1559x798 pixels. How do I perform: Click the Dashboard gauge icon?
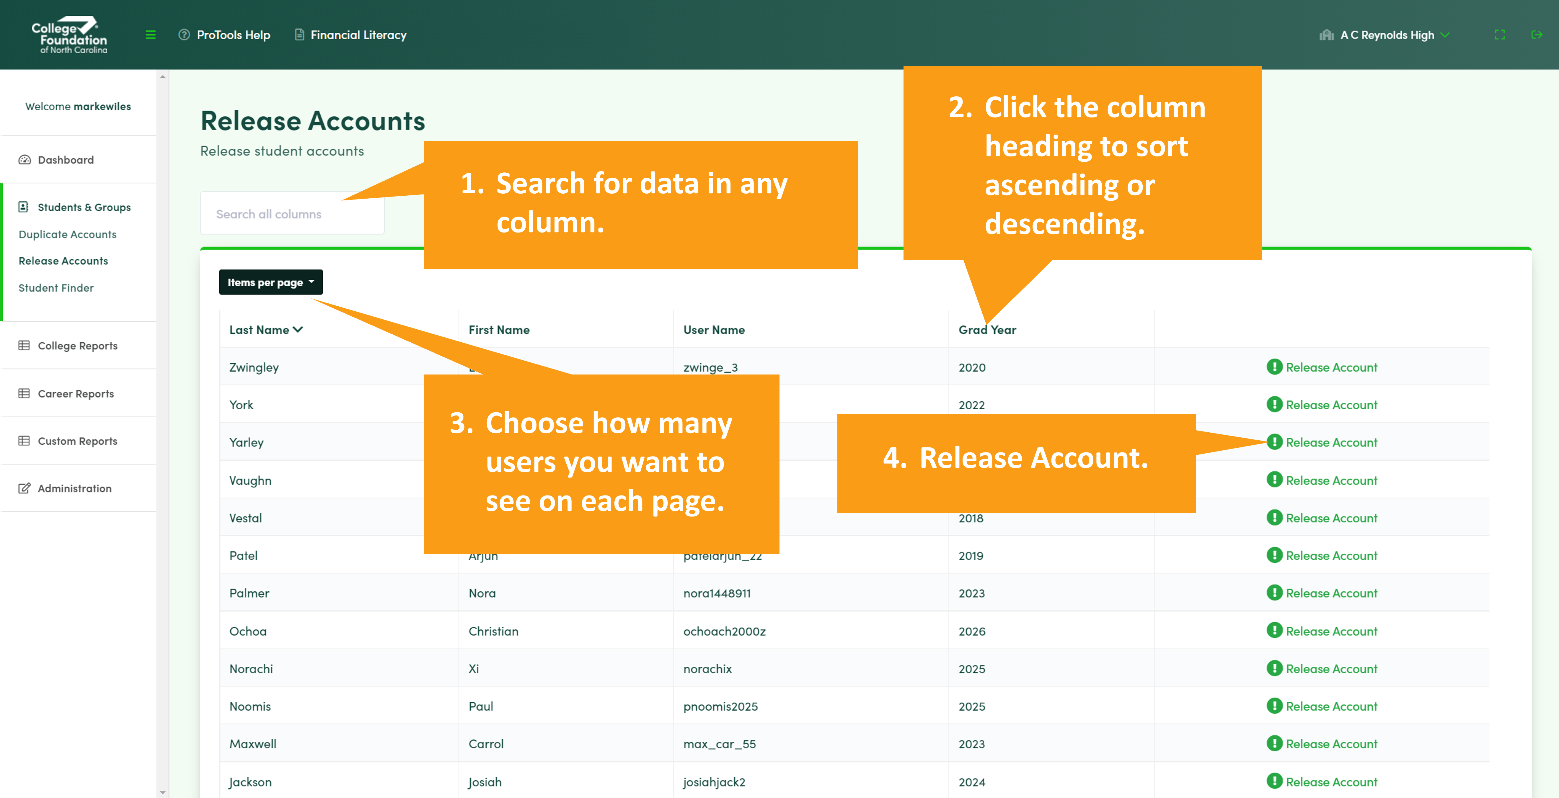point(24,160)
